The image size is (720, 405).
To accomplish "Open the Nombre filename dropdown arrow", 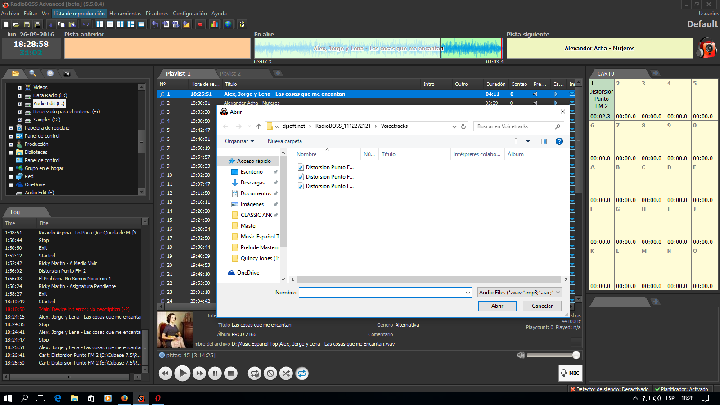I will (468, 292).
